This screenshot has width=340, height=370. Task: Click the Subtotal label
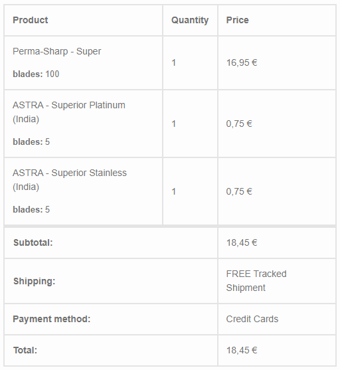pyautogui.click(x=33, y=243)
